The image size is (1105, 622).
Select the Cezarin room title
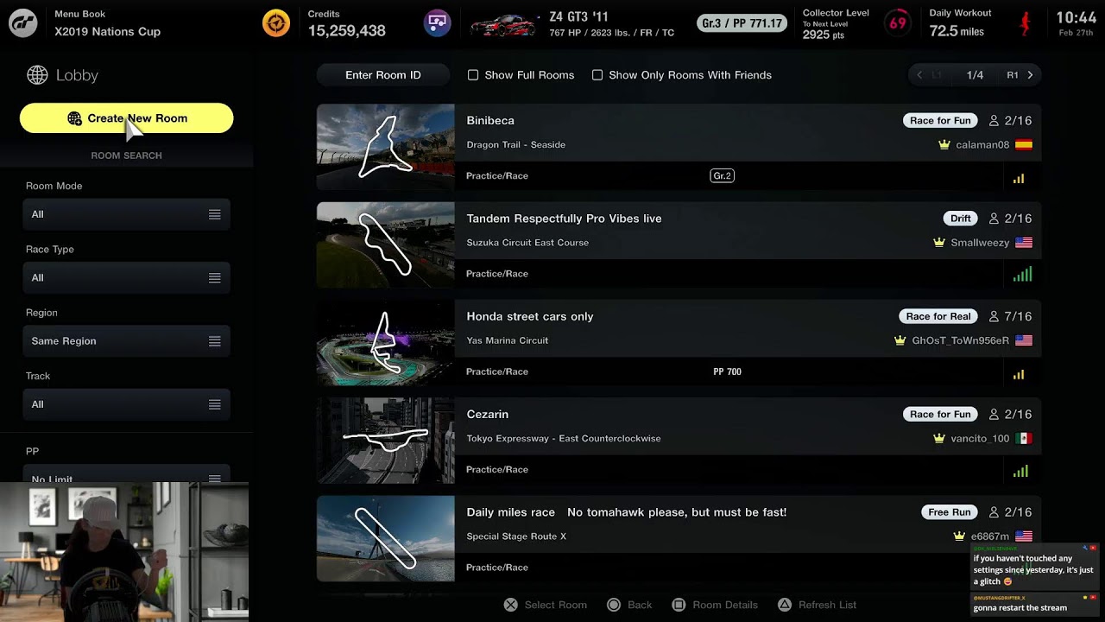[488, 414]
